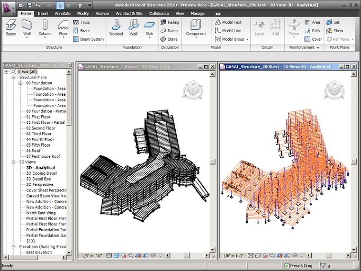Switch to the Analyze ribbon tab
Screen dimensions: 361x271
(x=102, y=13)
